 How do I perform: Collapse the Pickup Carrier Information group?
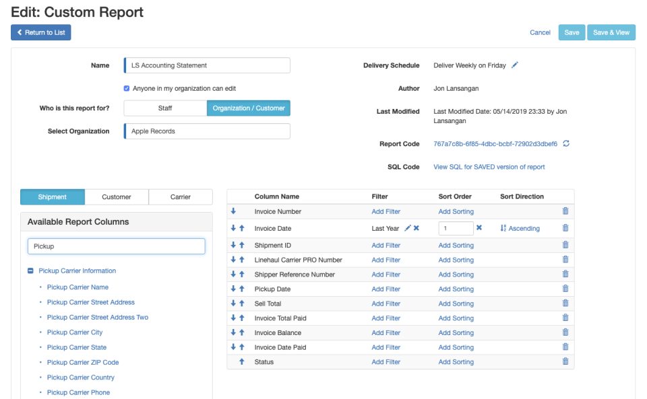coord(30,270)
